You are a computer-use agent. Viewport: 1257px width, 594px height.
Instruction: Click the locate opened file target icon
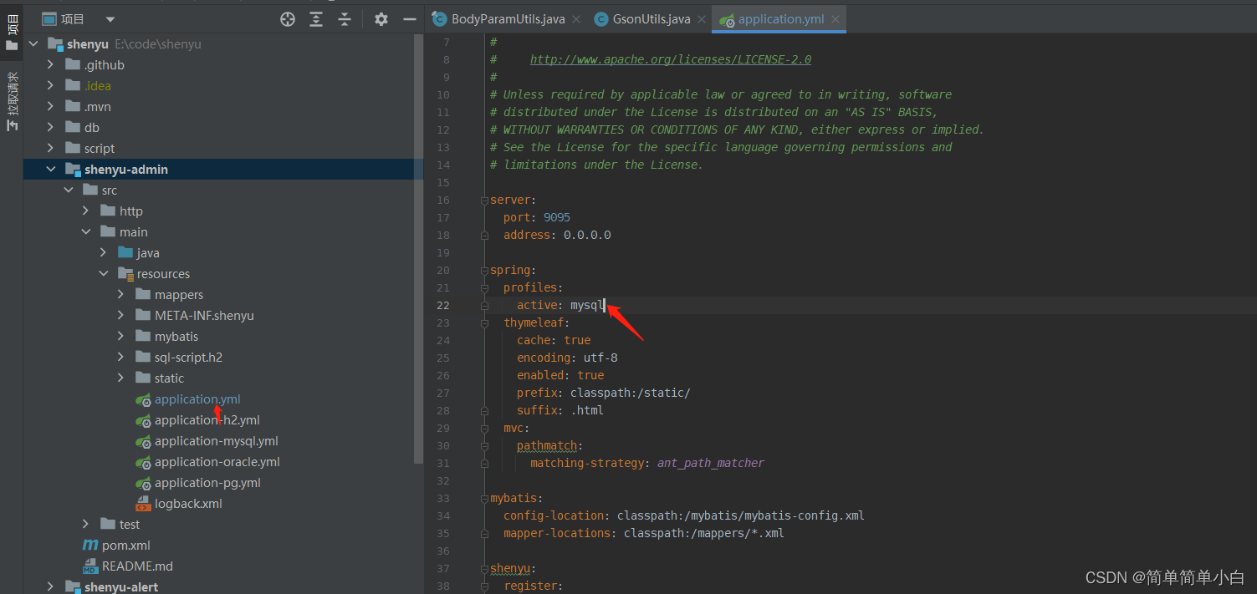point(288,19)
